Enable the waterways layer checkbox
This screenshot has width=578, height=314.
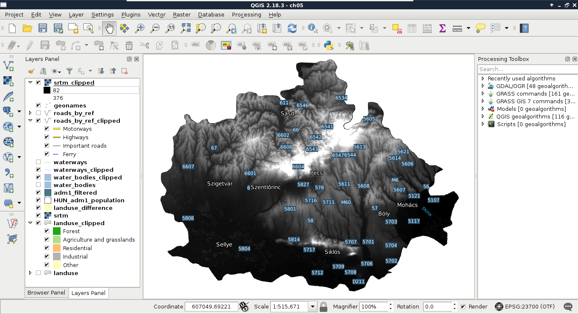(x=39, y=162)
